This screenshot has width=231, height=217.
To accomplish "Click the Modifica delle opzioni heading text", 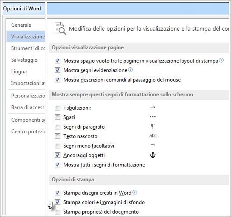I will (149, 29).
